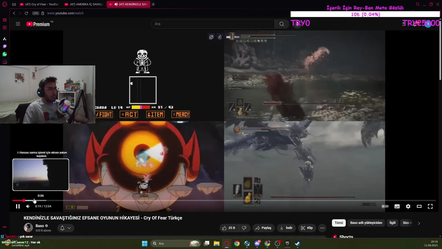Open Aria AI in the Opera sidebar

4,39
